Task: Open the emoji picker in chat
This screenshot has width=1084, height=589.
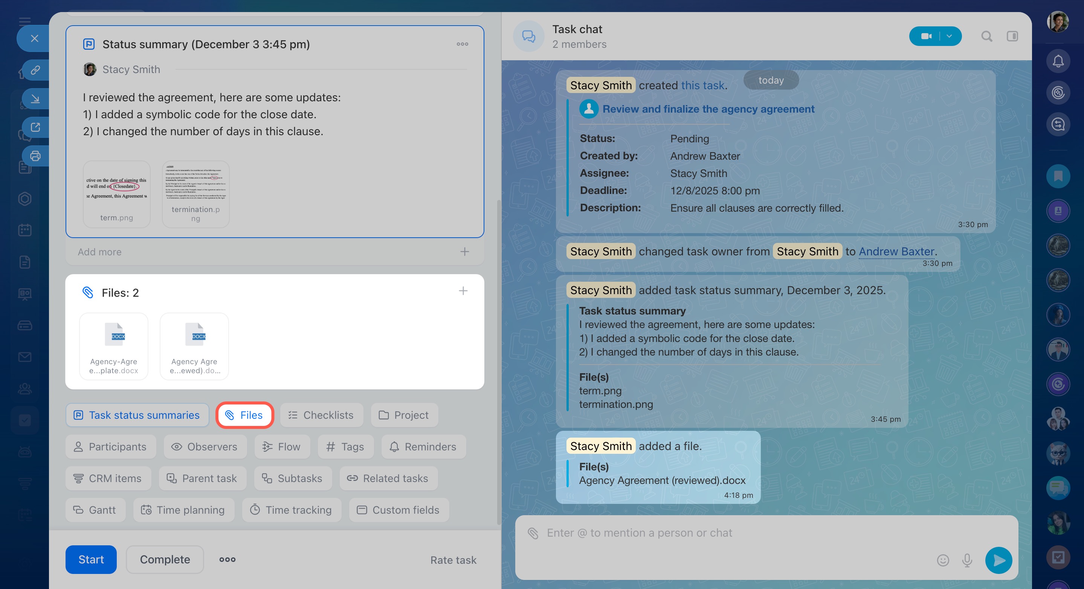Action: click(x=943, y=560)
